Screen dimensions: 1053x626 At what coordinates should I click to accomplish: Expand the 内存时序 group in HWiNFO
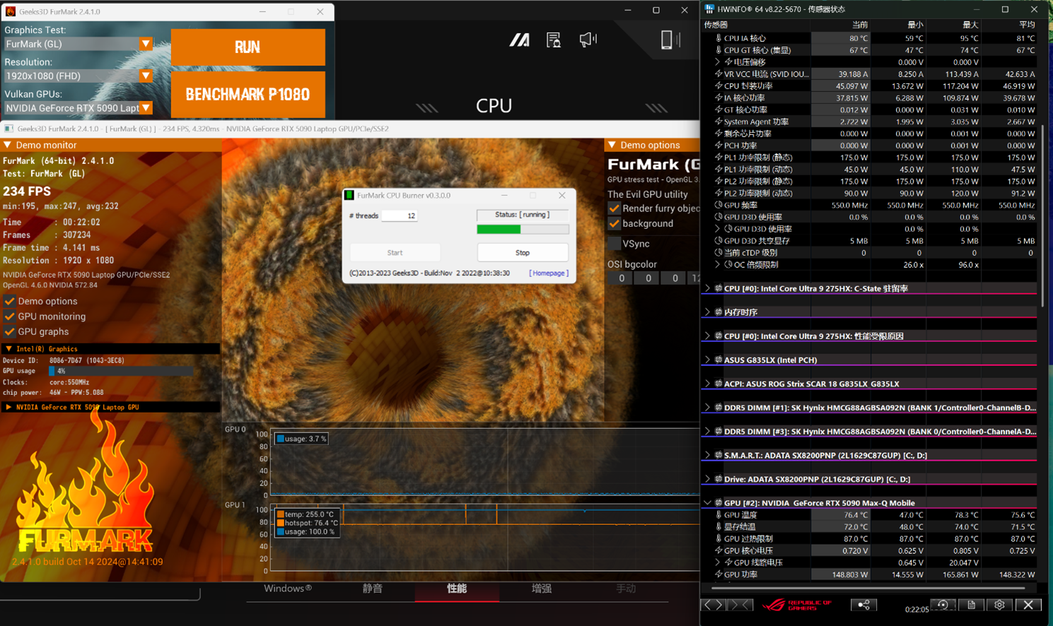tap(707, 312)
